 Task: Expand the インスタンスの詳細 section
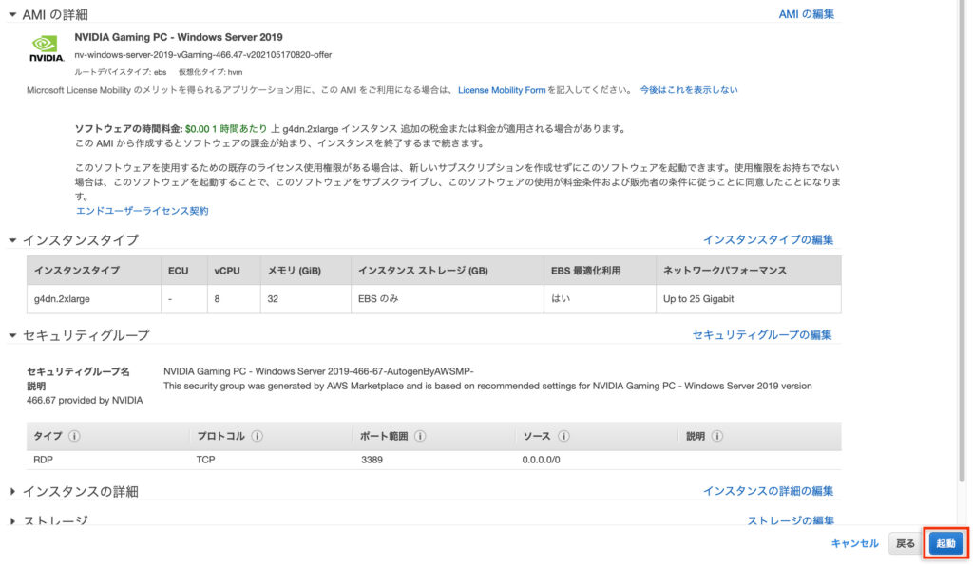pyautogui.click(x=12, y=492)
